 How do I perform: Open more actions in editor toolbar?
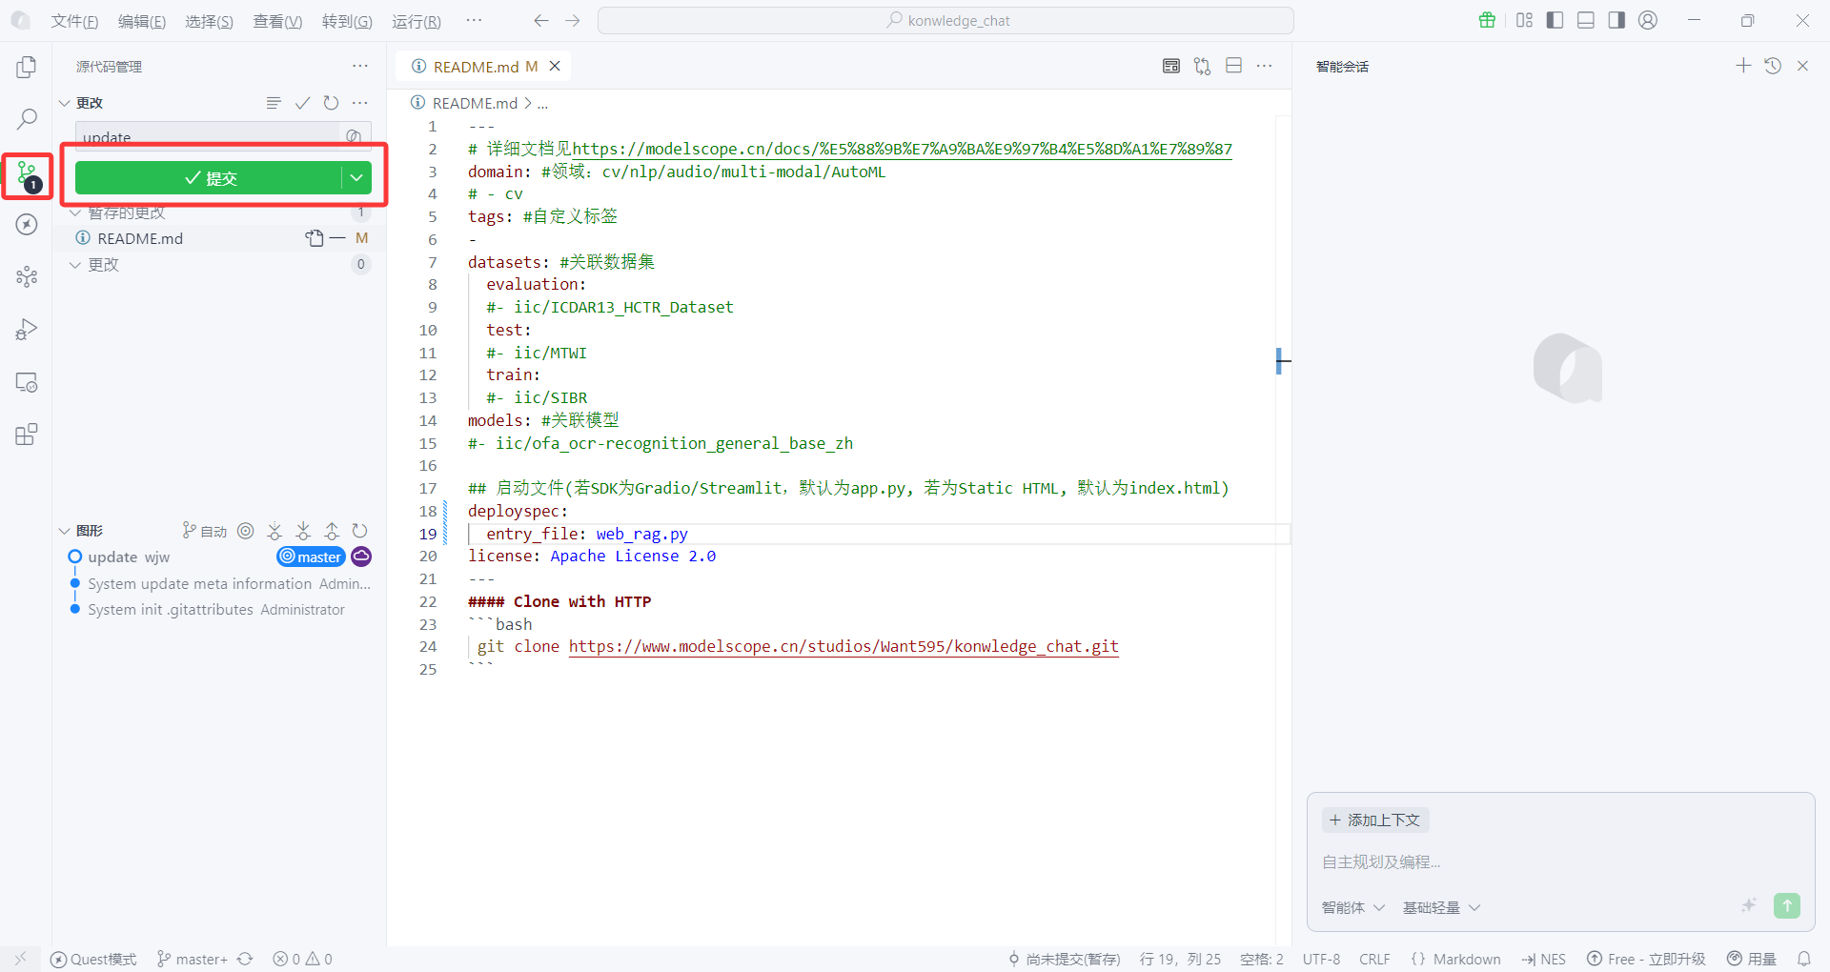coord(1265,66)
